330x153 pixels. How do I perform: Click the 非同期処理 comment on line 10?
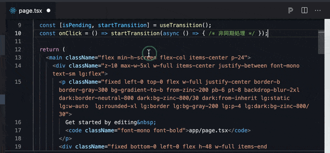coord(232,33)
